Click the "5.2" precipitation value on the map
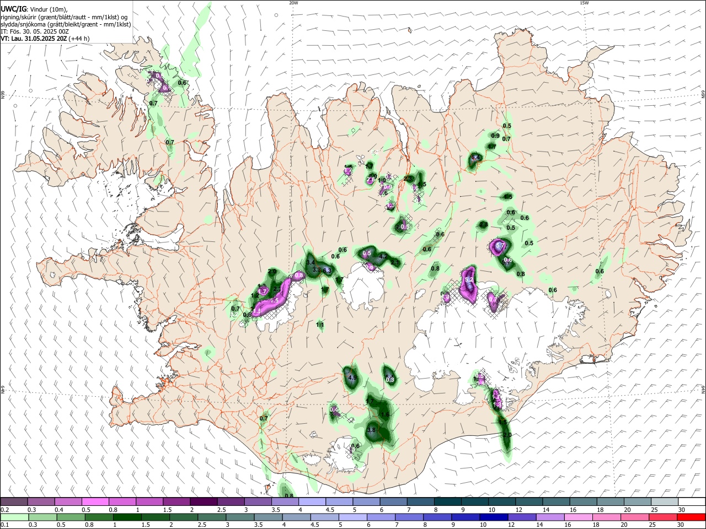Screen dimensions: 706x529 coord(469,280)
